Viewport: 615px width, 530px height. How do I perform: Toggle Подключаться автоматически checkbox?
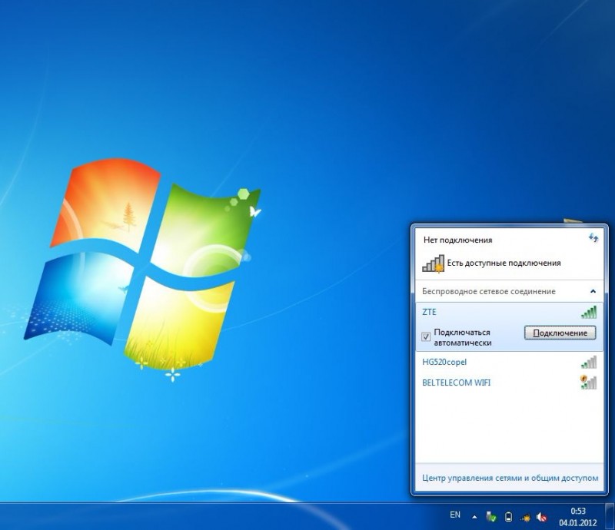(426, 336)
